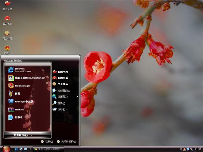Launch WinRAR from Start menu
Screen dimensions: 203x152
[16, 110]
